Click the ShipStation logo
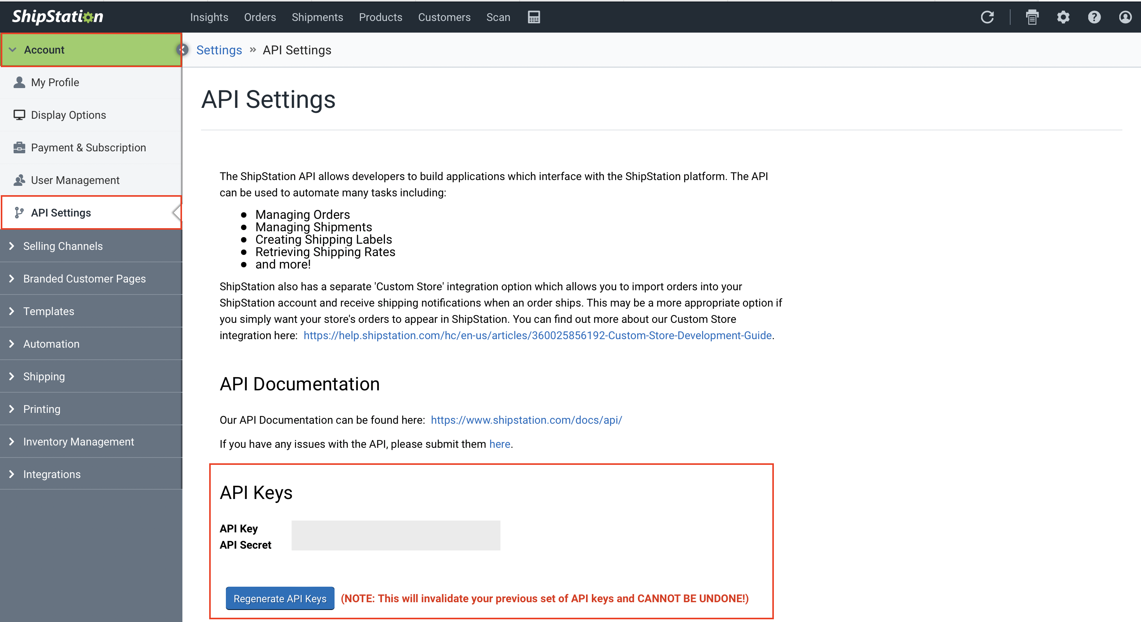Screen dimensions: 1141x622 click(57, 16)
